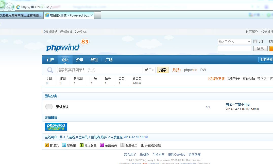Click the 荣誉会员 purple user icon
This screenshot has height=164, width=273.
(x=102, y=145)
